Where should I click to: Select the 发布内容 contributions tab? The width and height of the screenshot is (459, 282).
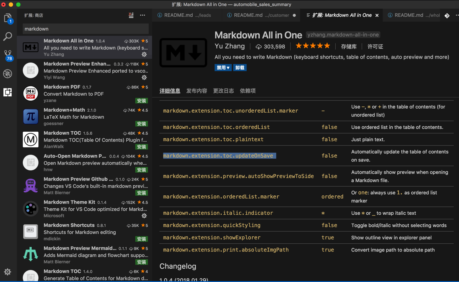pos(197,91)
